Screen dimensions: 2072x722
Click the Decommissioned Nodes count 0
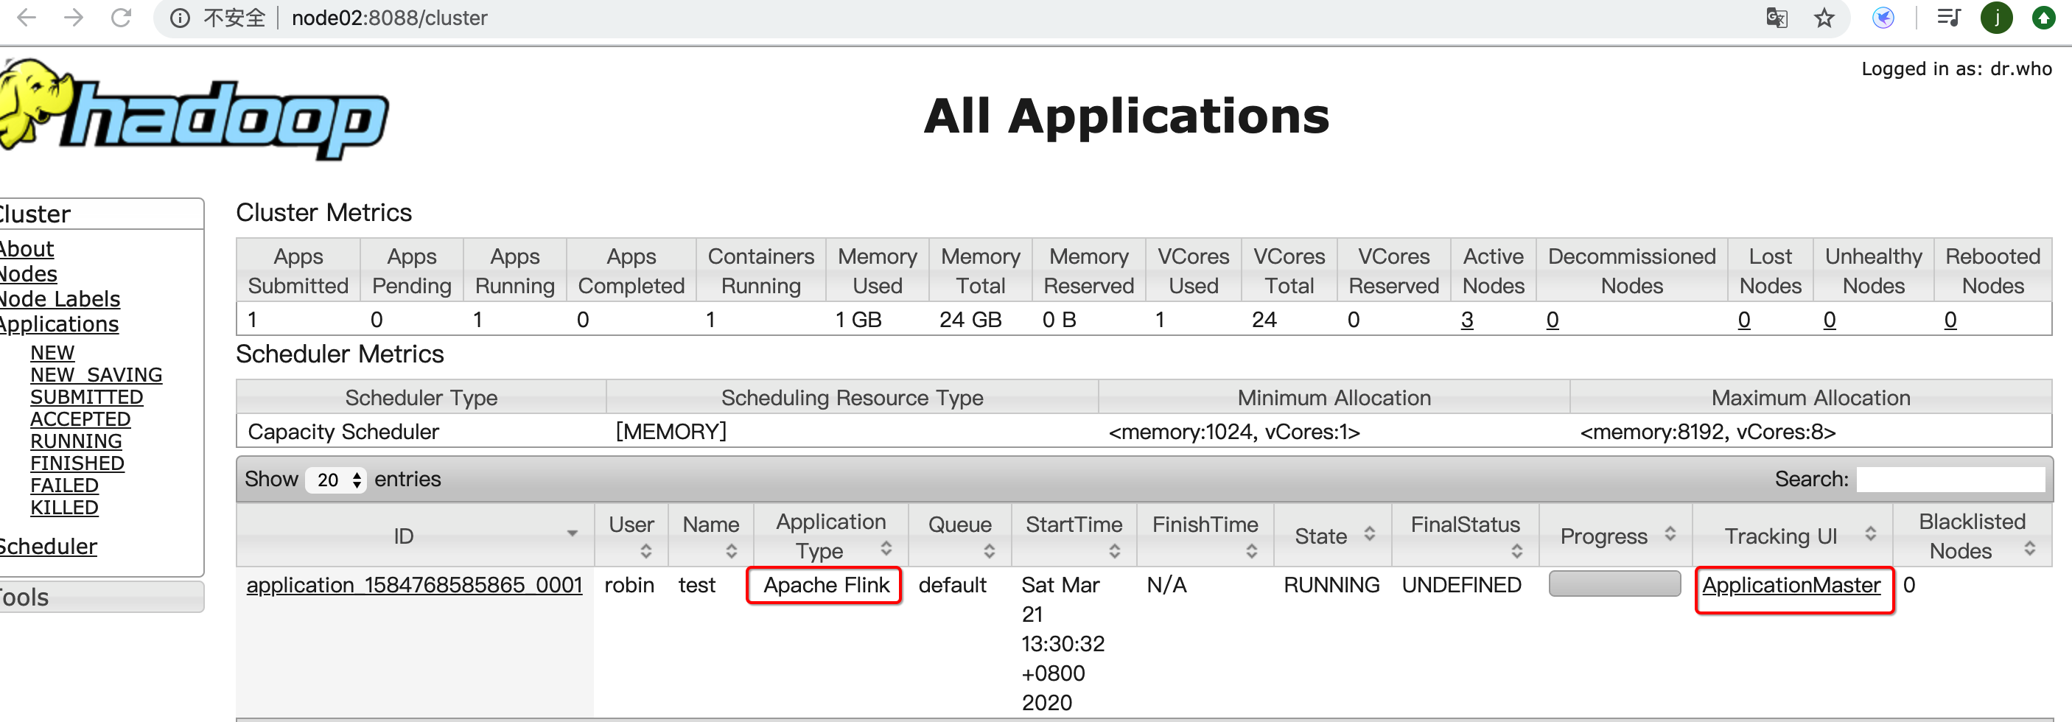[x=1553, y=320]
